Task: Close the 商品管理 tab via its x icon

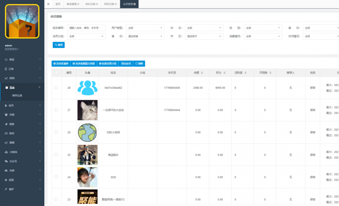Action: coord(78,4)
